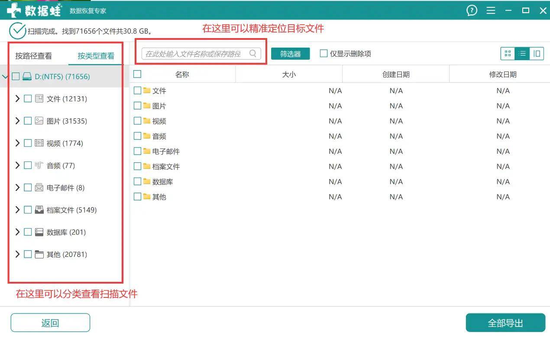Select the 音频 category icon in sidebar
Viewport: 550px width, 339px height.
(38, 165)
